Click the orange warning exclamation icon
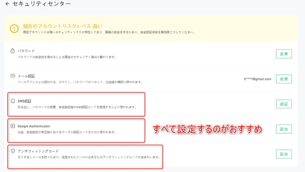The height and width of the screenshot is (172, 305). 14,28
